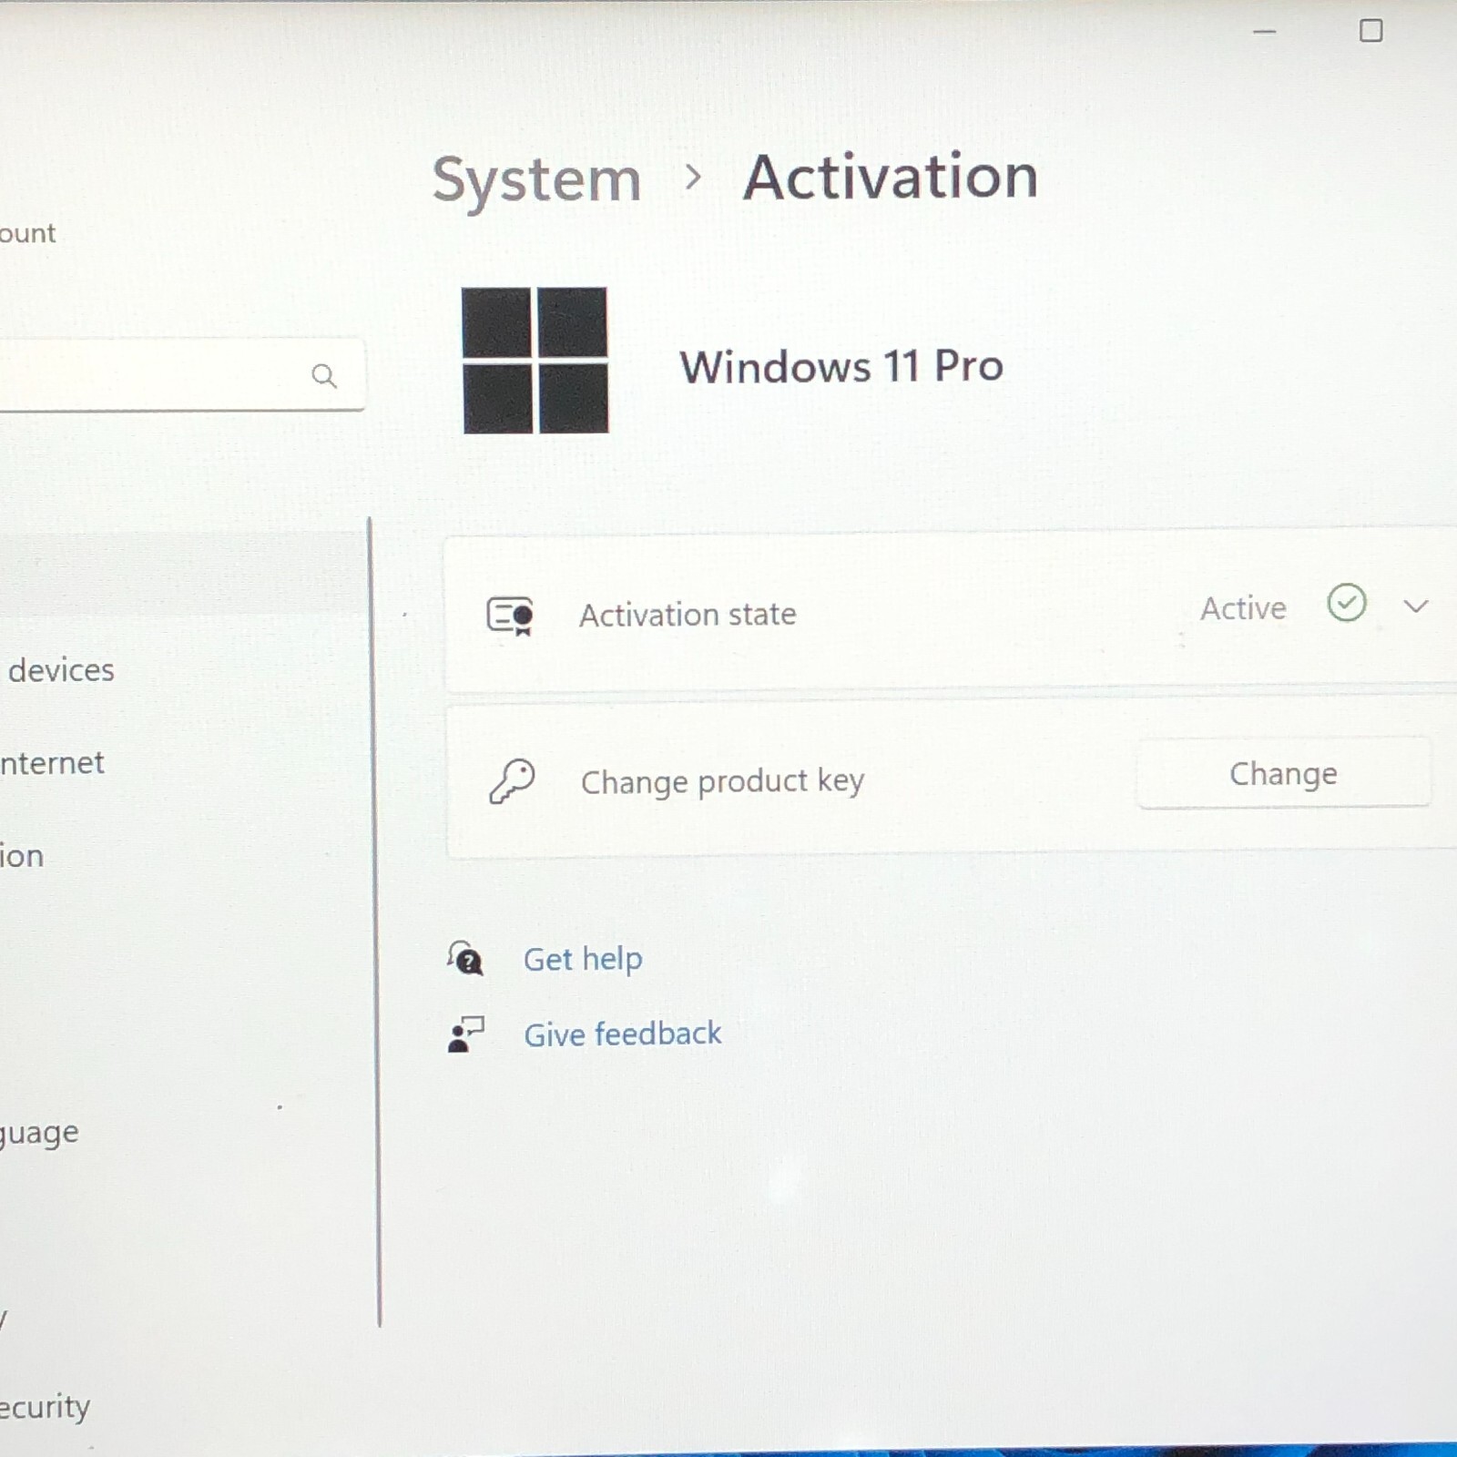
Task: Click the Get help icon
Action: tap(465, 958)
